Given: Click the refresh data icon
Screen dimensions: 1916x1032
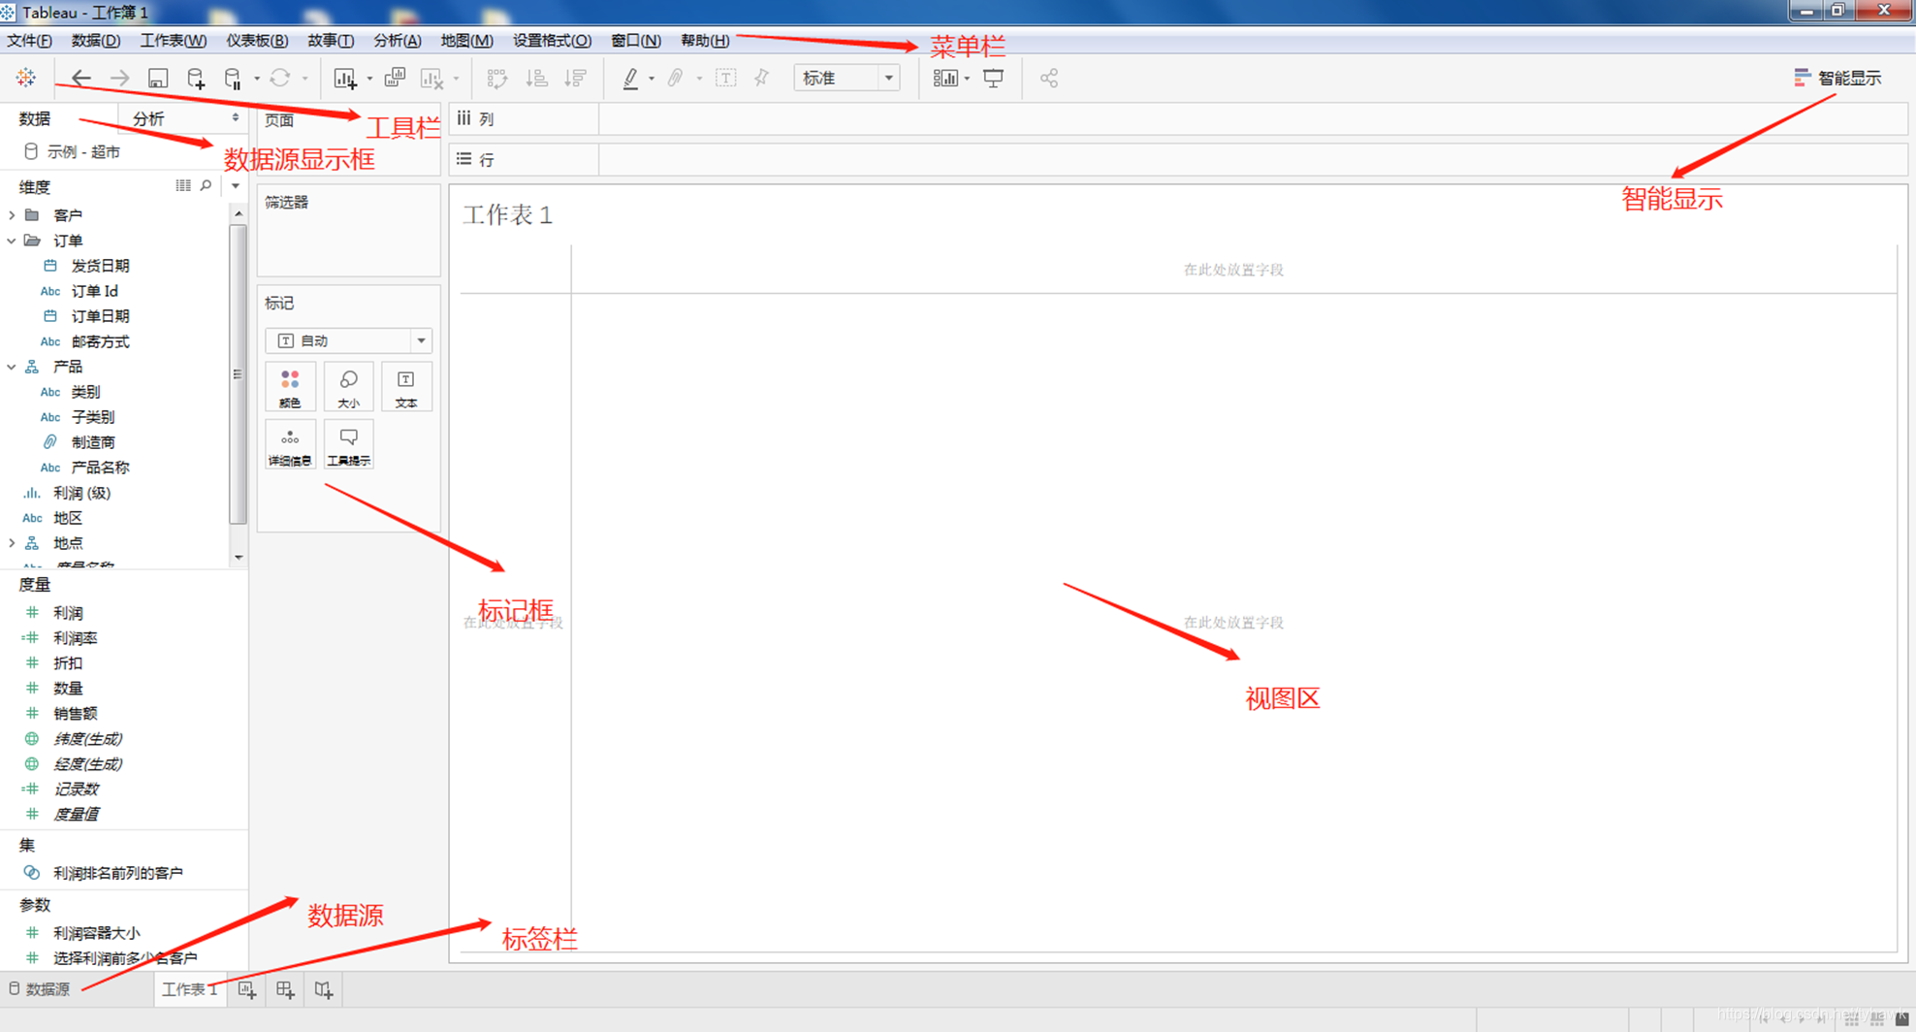Looking at the screenshot, I should coord(280,78).
